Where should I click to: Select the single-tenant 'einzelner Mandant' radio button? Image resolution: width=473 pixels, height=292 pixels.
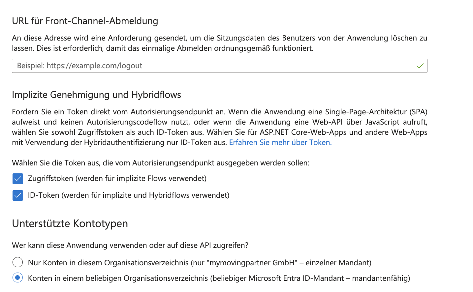[x=17, y=262]
